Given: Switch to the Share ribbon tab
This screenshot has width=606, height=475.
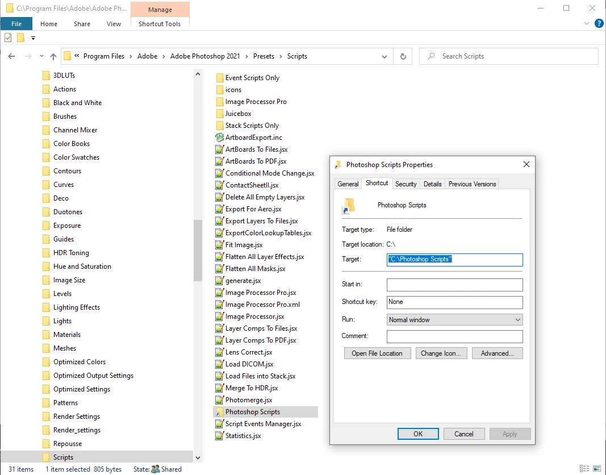Looking at the screenshot, I should pos(82,23).
